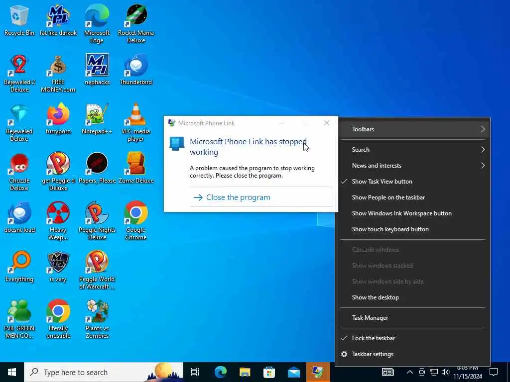Image resolution: width=510 pixels, height=382 pixels.
Task: Click the Phone Link crash taskbar button
Action: click(318, 372)
